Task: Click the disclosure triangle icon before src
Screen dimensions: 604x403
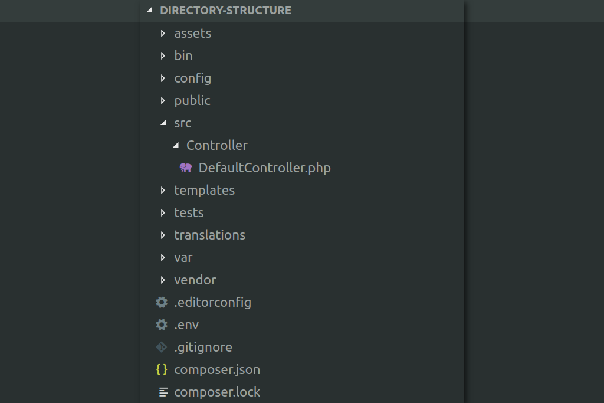Action: (163, 123)
